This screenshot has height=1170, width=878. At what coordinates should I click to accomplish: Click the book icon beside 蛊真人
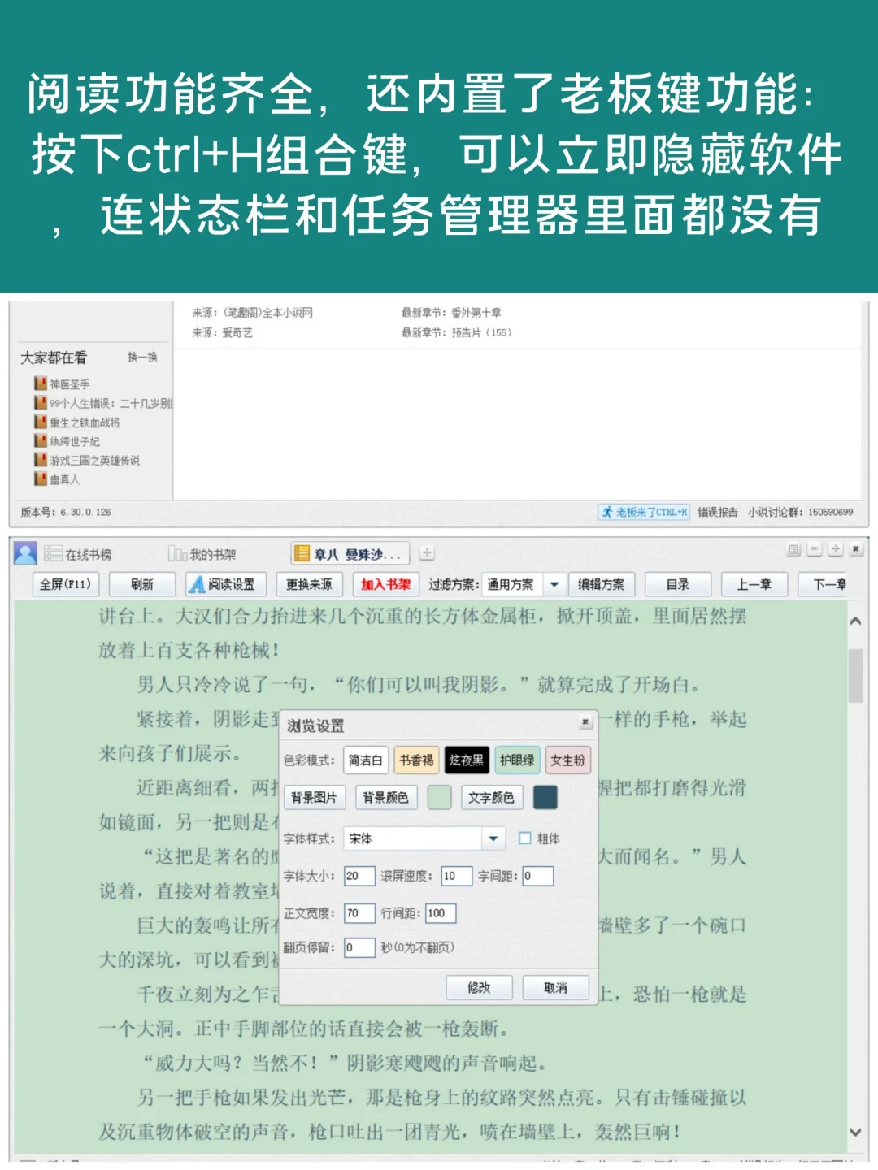(39, 478)
